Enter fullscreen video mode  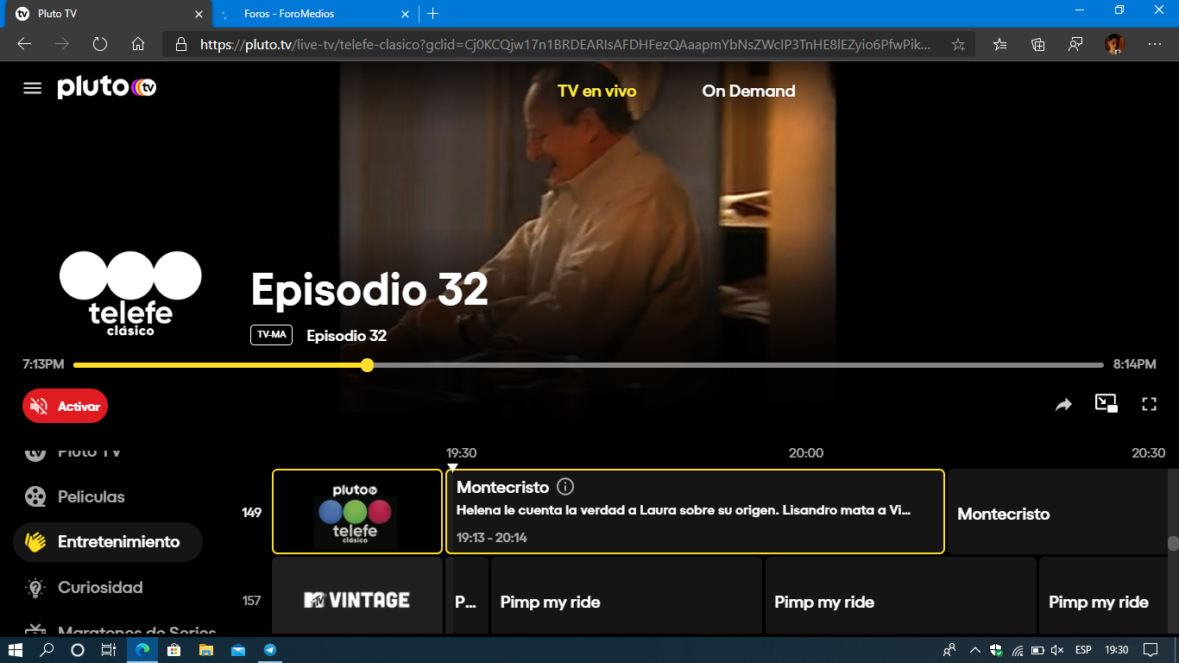(1149, 404)
